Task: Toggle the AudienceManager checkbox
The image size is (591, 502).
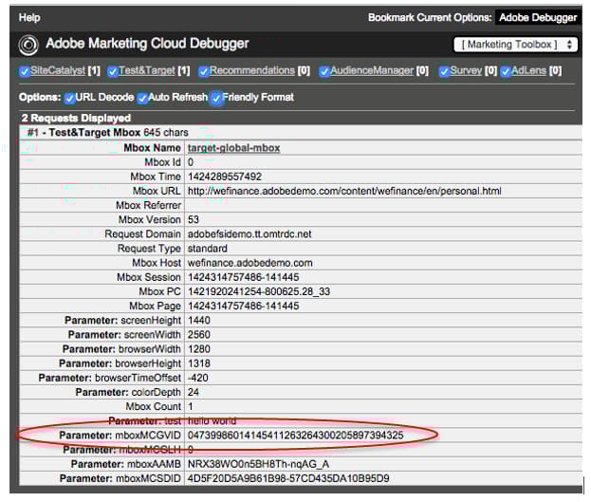Action: tap(324, 71)
